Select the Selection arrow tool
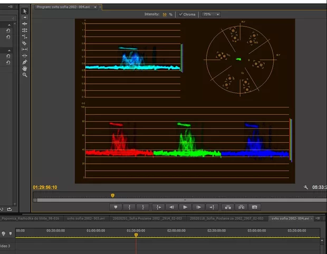The height and width of the screenshot is (254, 327). 25,11
